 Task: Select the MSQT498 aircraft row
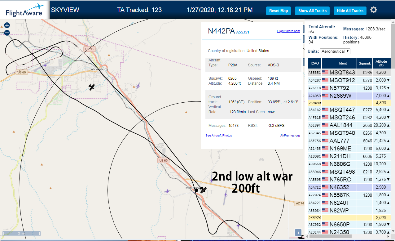(349, 172)
